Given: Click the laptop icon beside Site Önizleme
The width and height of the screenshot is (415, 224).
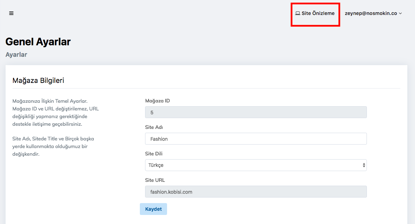Looking at the screenshot, I should pyautogui.click(x=297, y=14).
